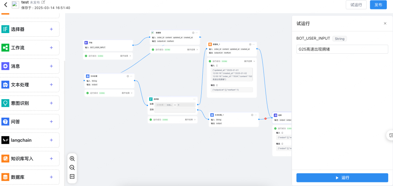This screenshot has height=186, width=393.
Task: Add a 选择器 node with its plus
Action: (x=51, y=29)
